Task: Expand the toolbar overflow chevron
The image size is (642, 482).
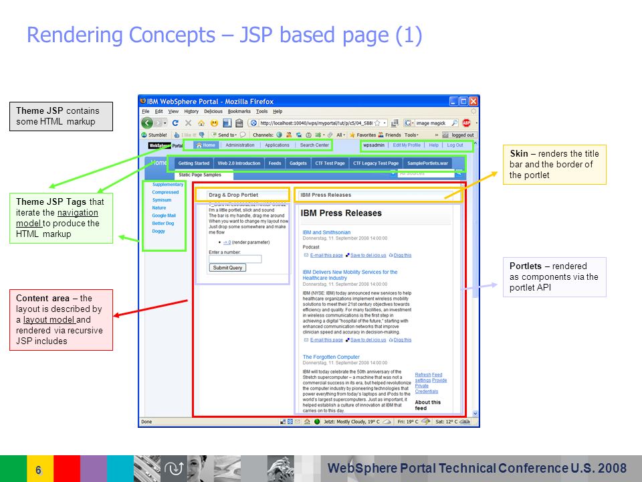Action: [437, 135]
